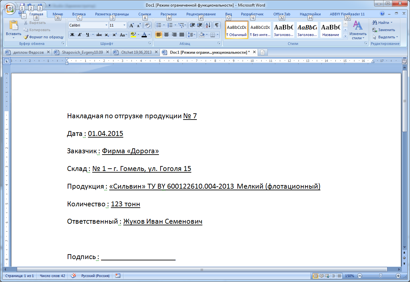
Task: Apply the Название style
Action: pos(331,30)
